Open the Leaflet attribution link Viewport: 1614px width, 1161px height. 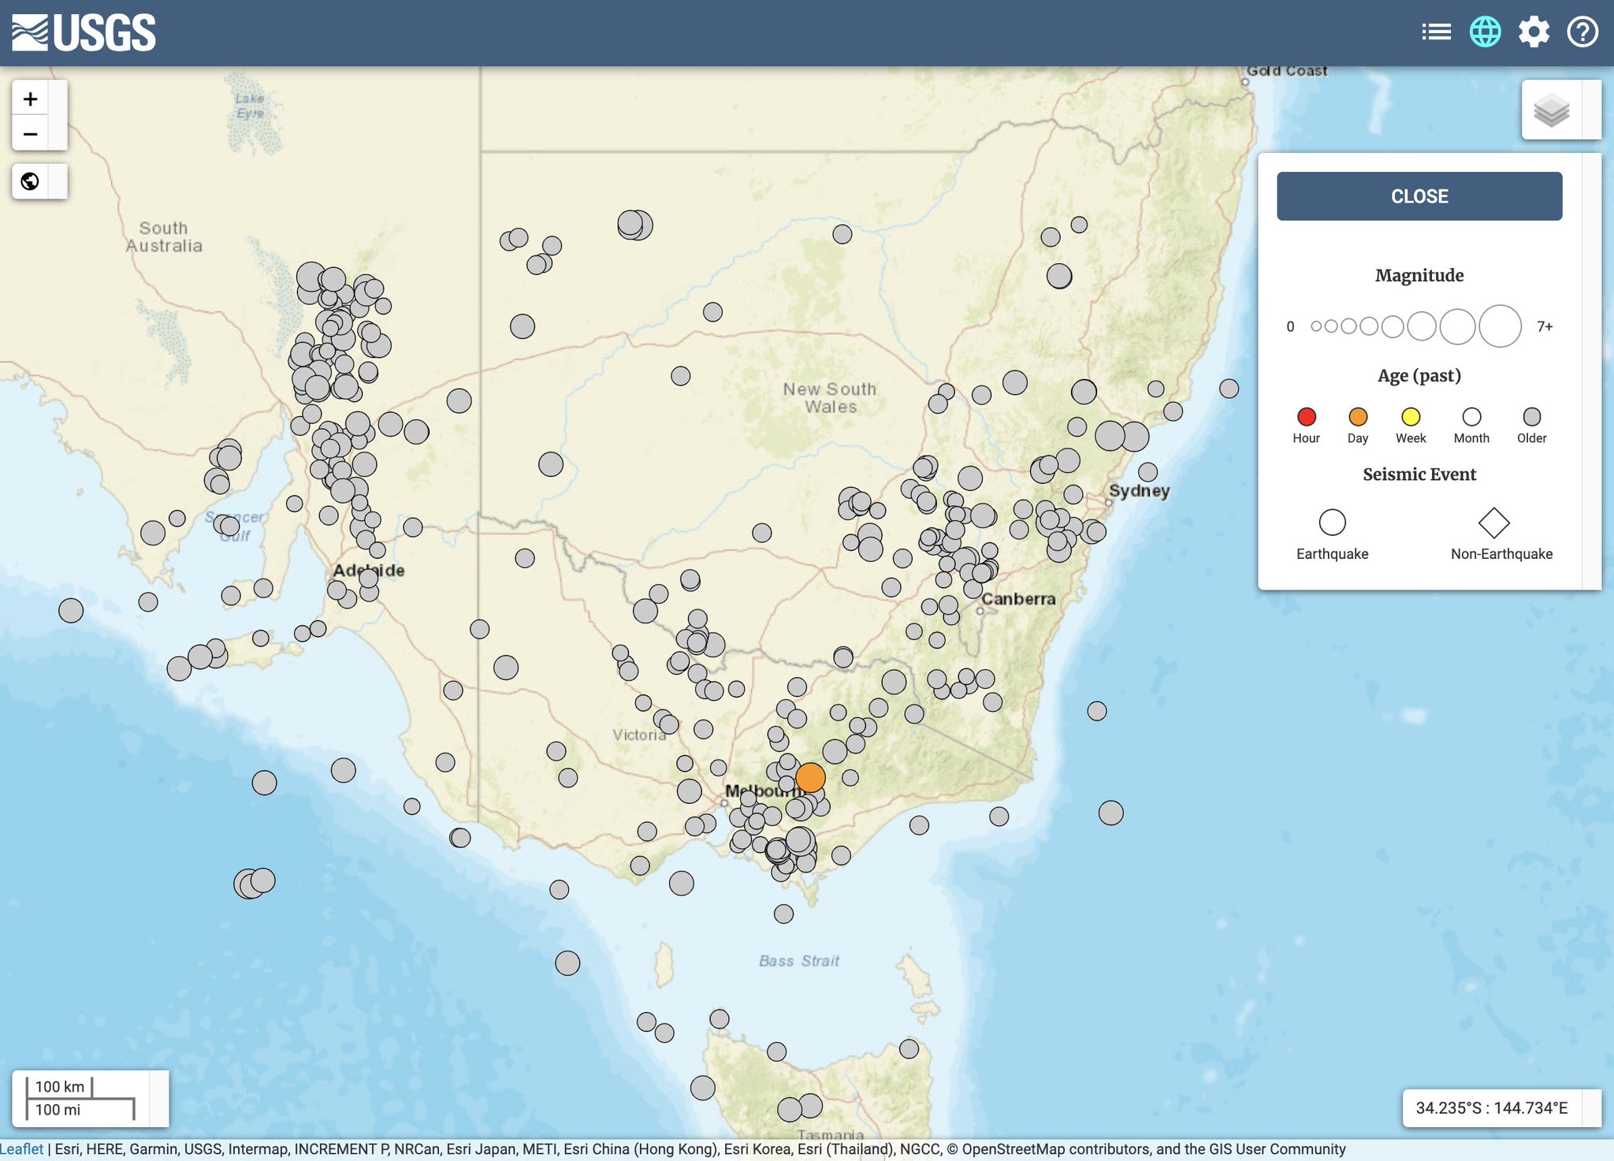(x=22, y=1149)
